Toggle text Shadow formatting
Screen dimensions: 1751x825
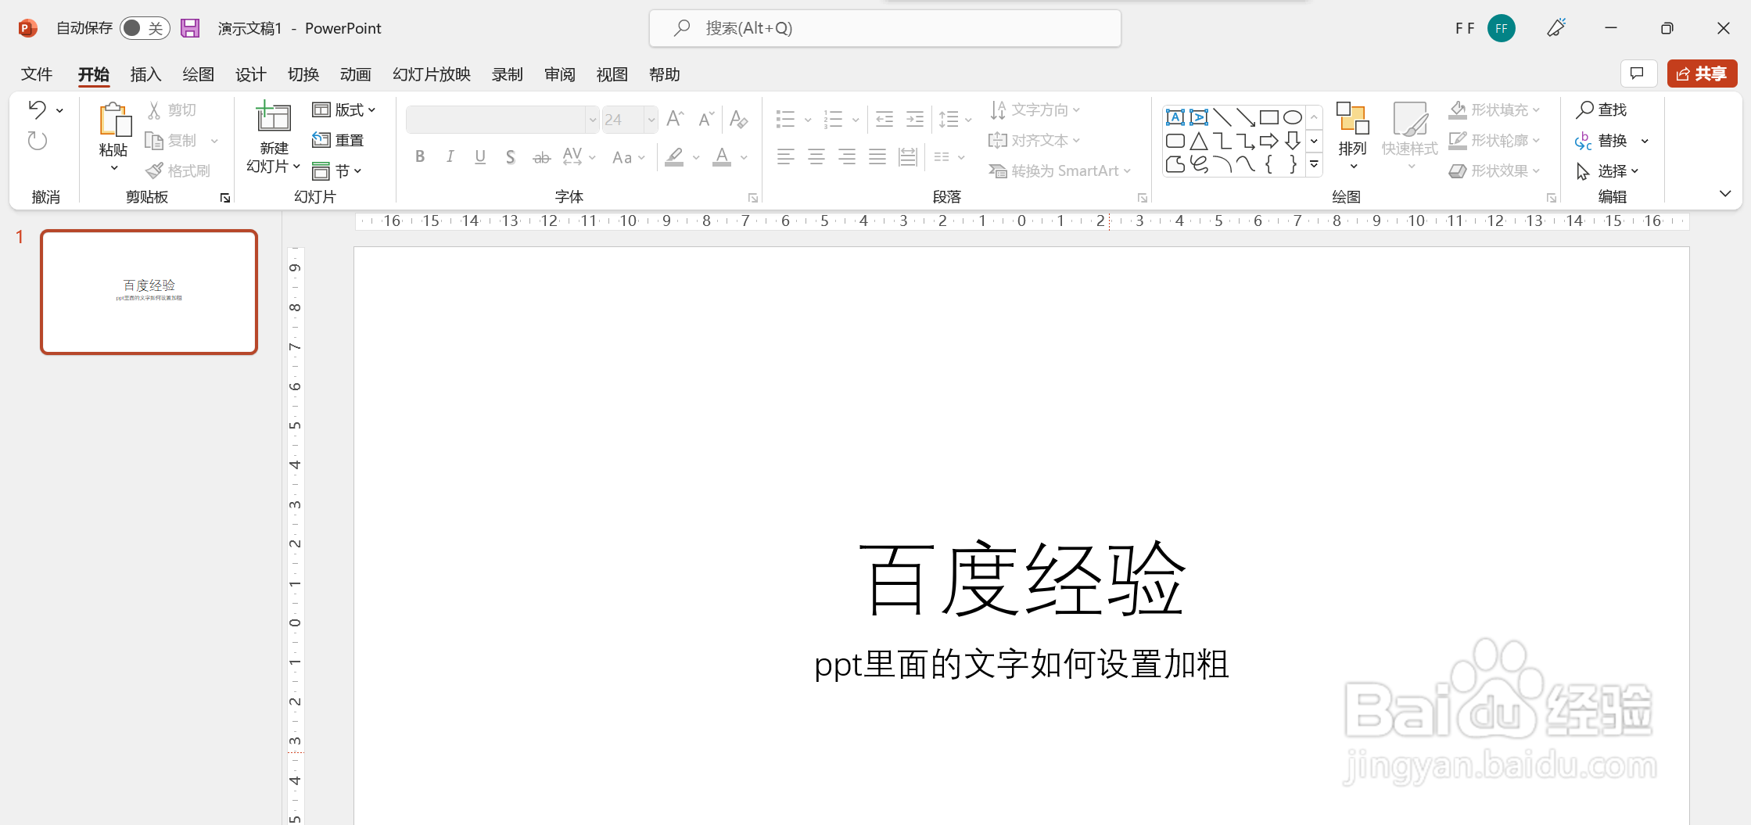[x=510, y=157]
